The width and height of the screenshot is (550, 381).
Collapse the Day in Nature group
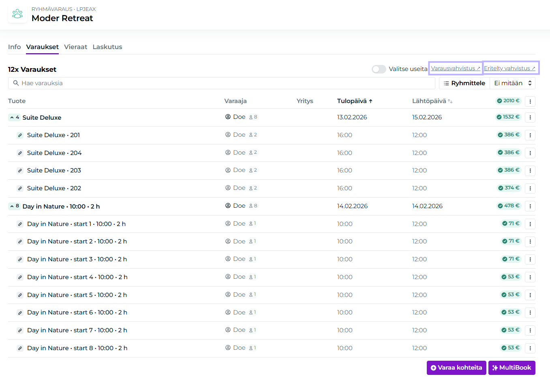pyautogui.click(x=14, y=206)
